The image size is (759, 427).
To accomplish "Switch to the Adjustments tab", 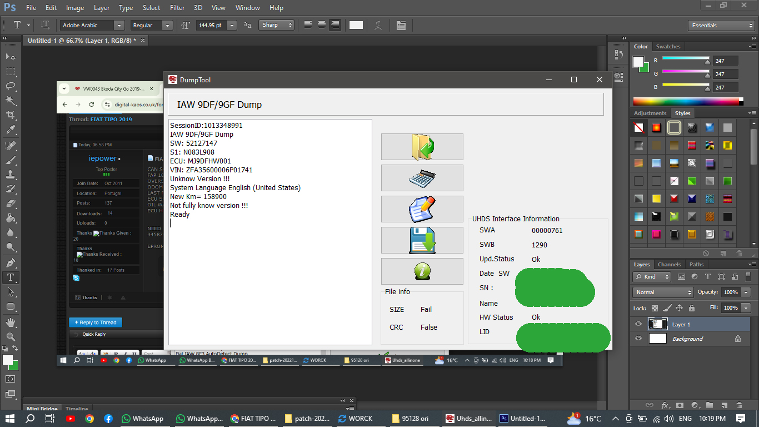I will click(x=650, y=113).
